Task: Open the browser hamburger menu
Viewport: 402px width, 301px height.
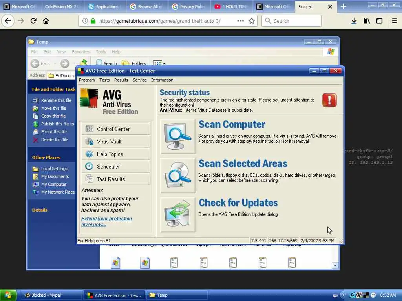Action: [x=395, y=21]
